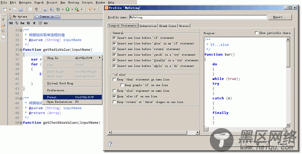Image resolution: width=302 pixels, height=154 pixels.
Task: Click the bottom left sidebar pages icon
Action: coord(3,36)
